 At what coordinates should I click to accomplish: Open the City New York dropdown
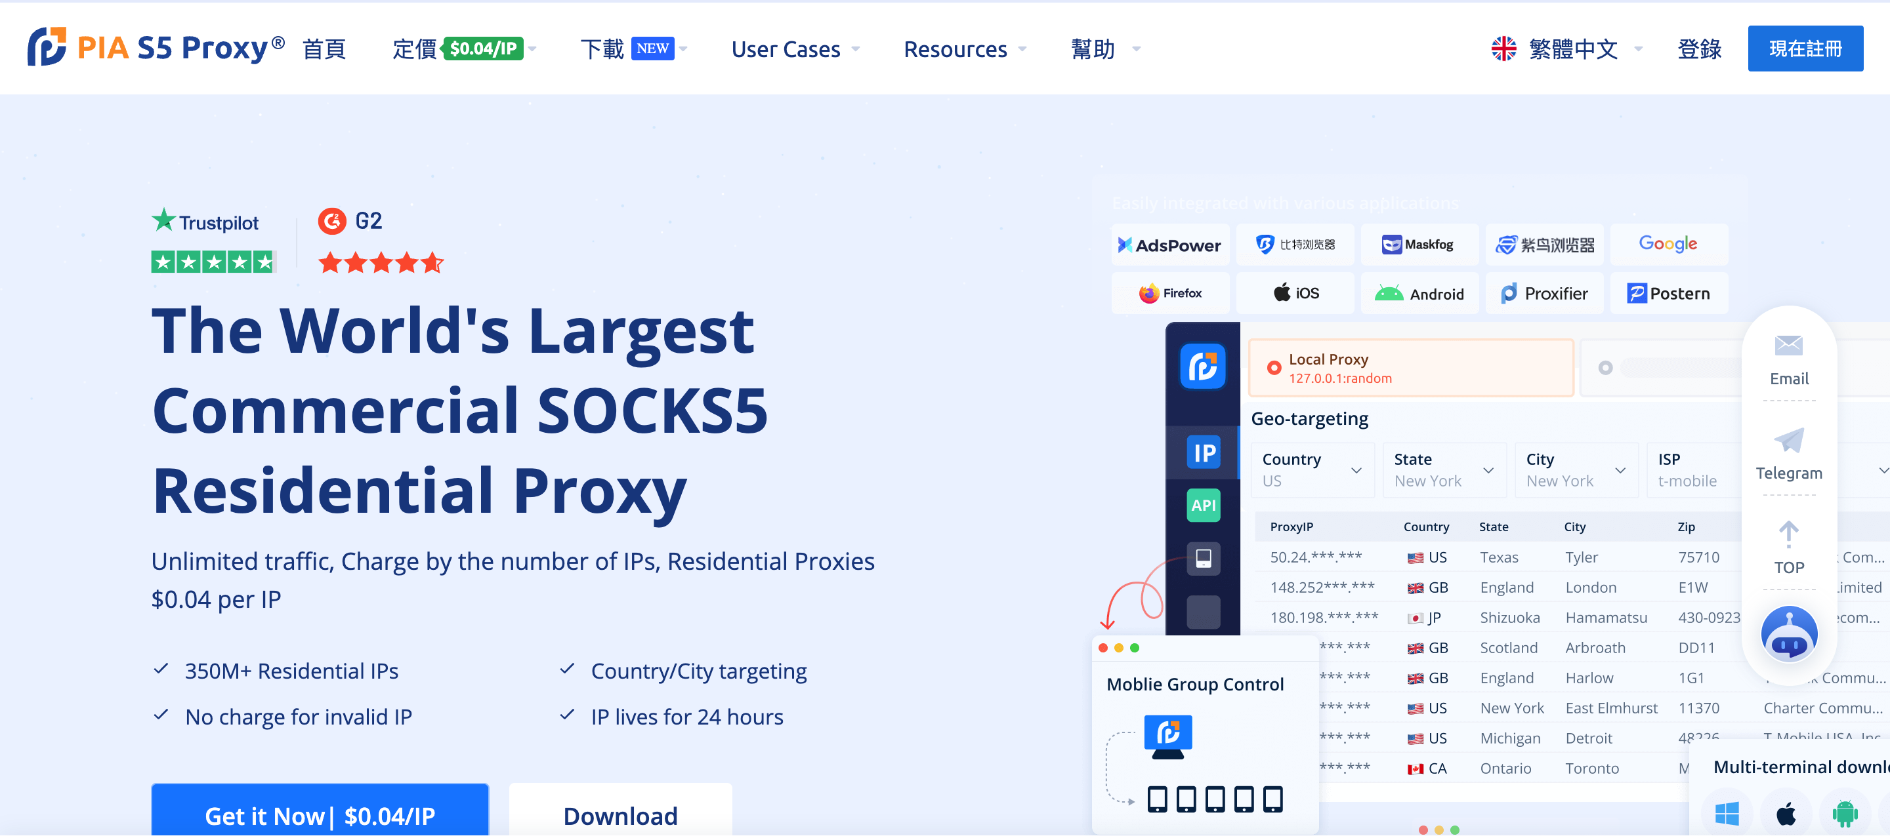coord(1577,470)
